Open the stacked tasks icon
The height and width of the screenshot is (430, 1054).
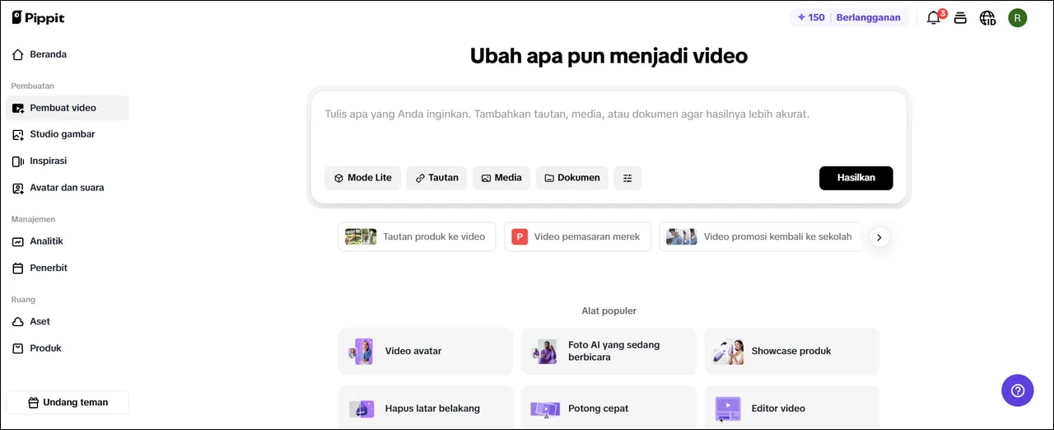960,17
